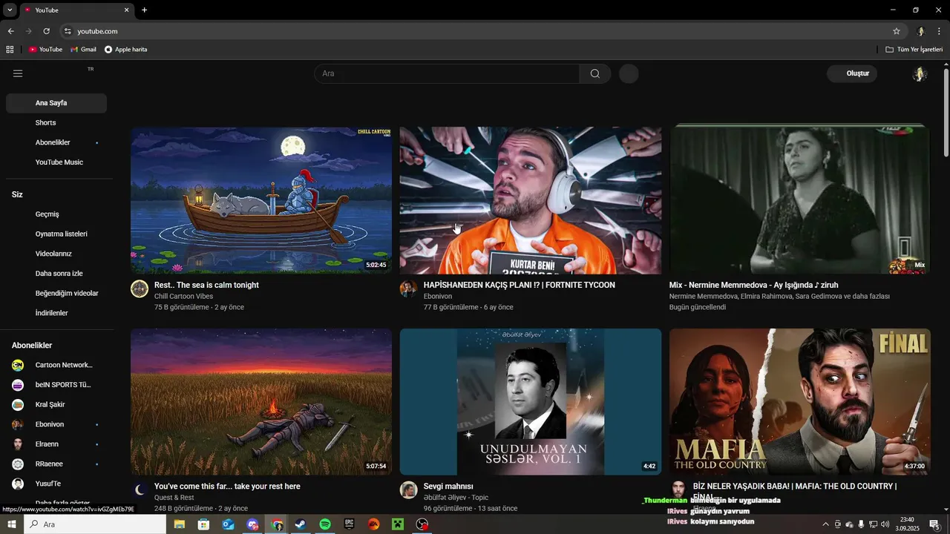This screenshot has width=950, height=534.
Task: Play the HAPİSHANEDEN KAÇIŞ PLANI thumbnail
Action: (531, 200)
